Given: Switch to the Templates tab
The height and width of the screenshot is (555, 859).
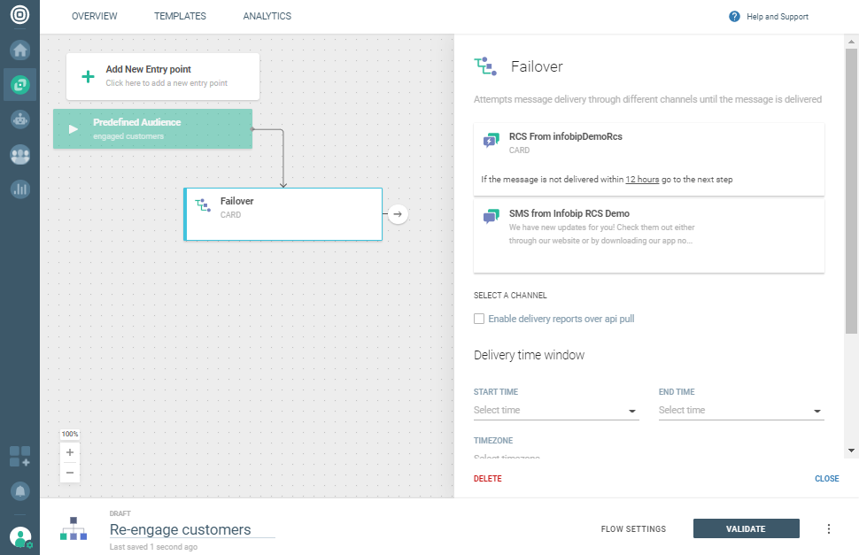Looking at the screenshot, I should pyautogui.click(x=180, y=16).
